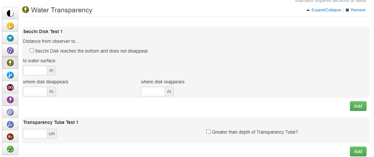
Task: Check Secchi Disk reaches the bottom checkbox
Action: [x=32, y=51]
